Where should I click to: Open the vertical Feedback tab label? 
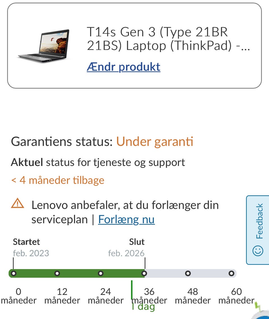click(259, 221)
